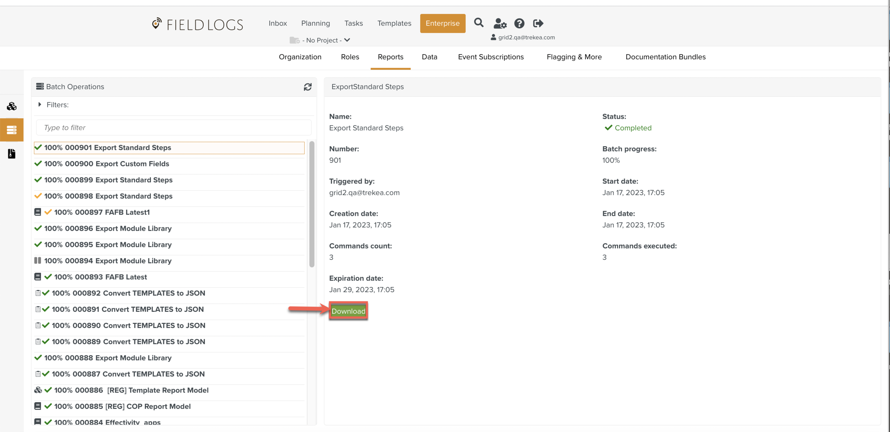Select batch 000900 Export Custom Fields

(106, 164)
